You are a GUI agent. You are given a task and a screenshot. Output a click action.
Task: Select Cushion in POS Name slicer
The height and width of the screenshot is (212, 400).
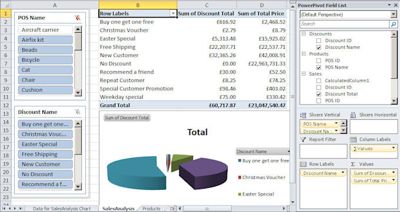pyautogui.click(x=45, y=90)
